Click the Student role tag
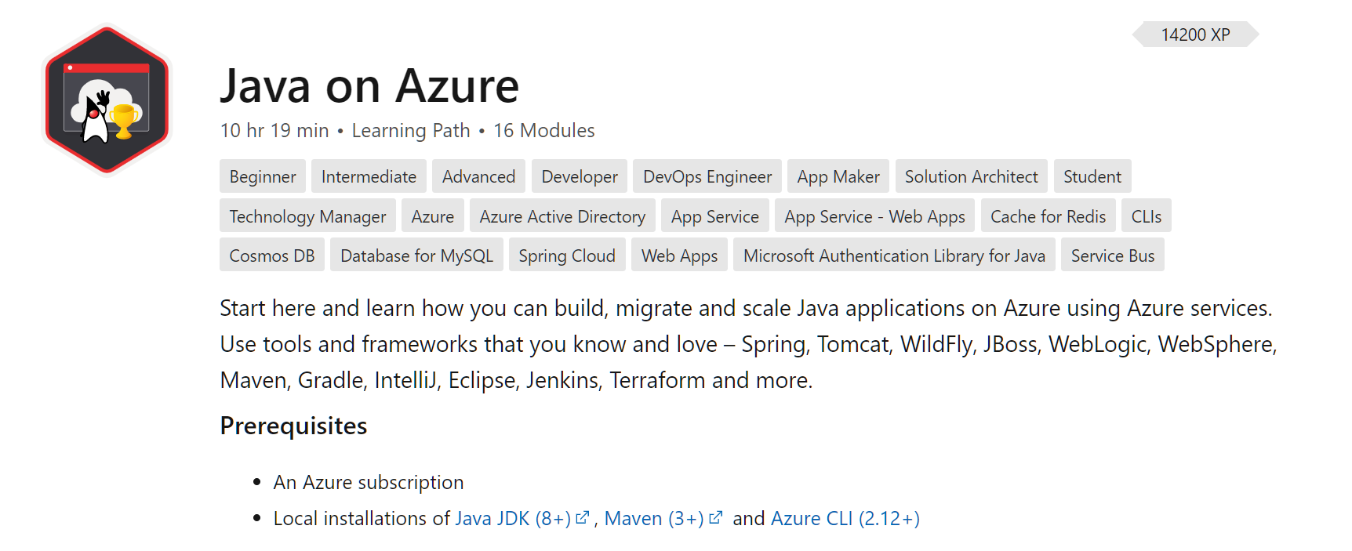1352x551 pixels. pos(1092,176)
